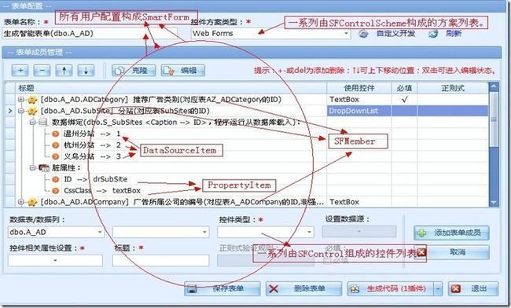This screenshot has width=511, height=308.
Task: Click the database icon beside 数据绑定
Action: (x=43, y=123)
